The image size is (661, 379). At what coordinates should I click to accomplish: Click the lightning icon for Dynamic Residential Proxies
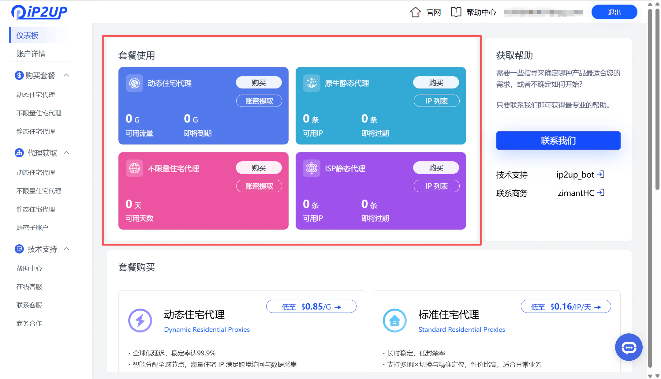pyautogui.click(x=140, y=320)
